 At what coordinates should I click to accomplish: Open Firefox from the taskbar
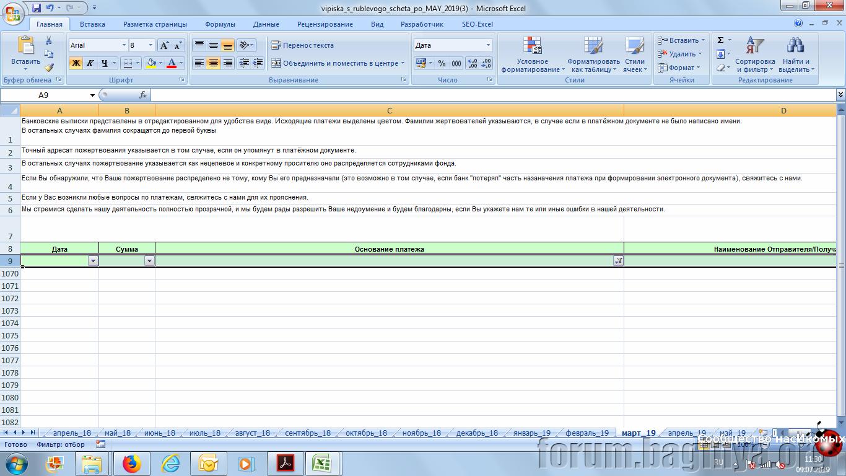[x=131, y=463]
